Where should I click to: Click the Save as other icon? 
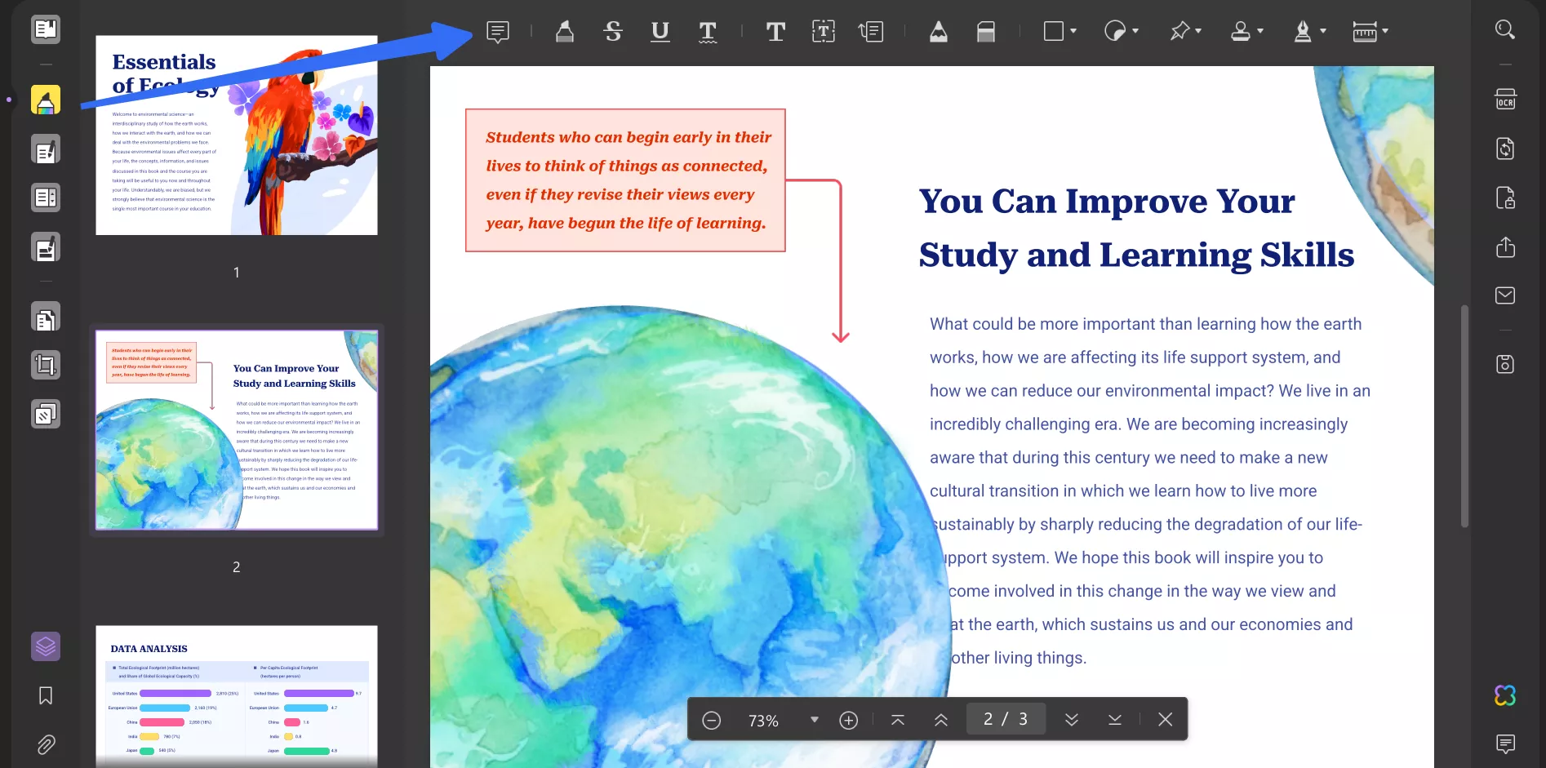[1505, 364]
